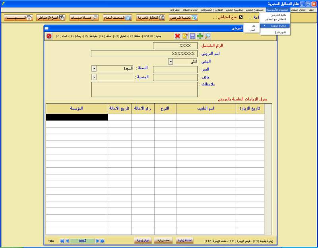This screenshot has height=248, width=318.
Task: Jump to the first record arrow
Action: coord(62,241)
